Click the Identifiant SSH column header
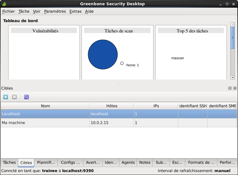This screenshot has height=175, width=238. tap(193, 106)
